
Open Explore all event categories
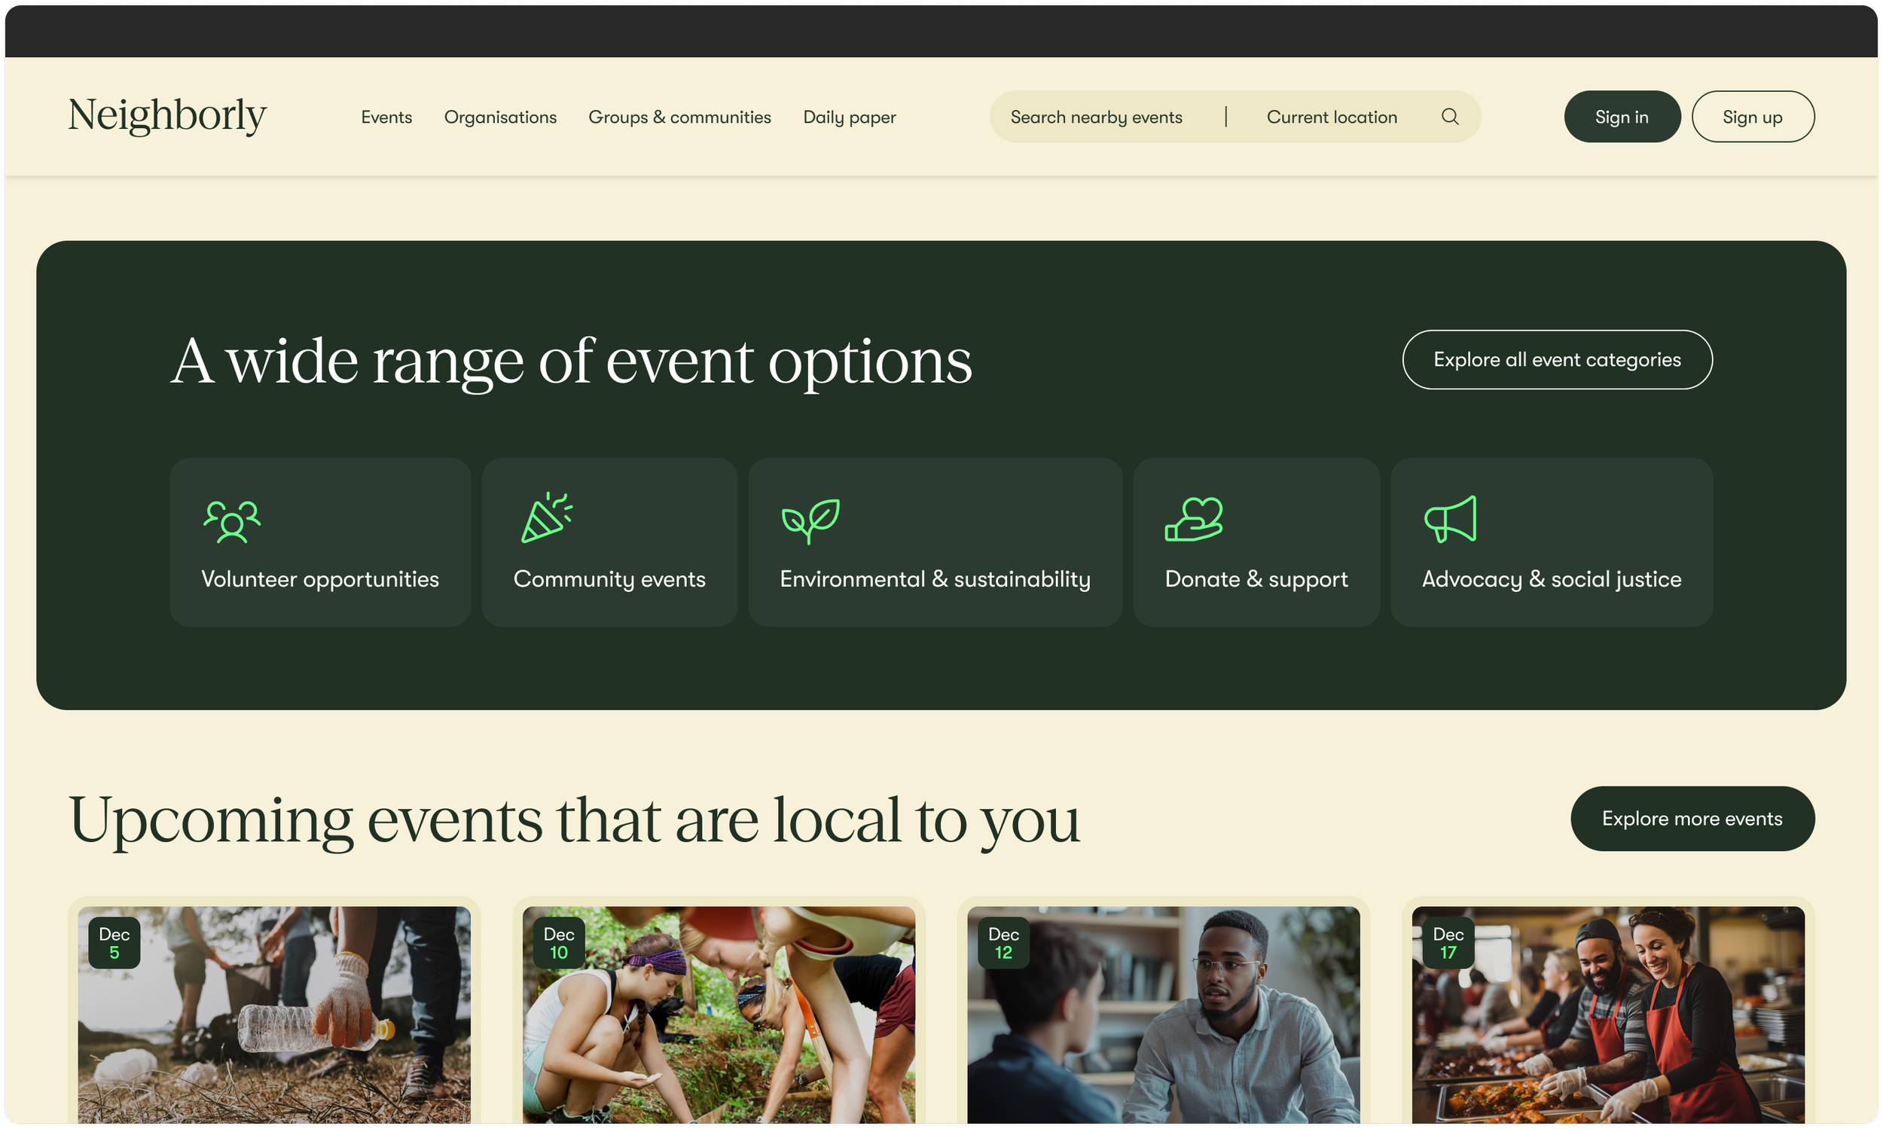click(x=1557, y=359)
